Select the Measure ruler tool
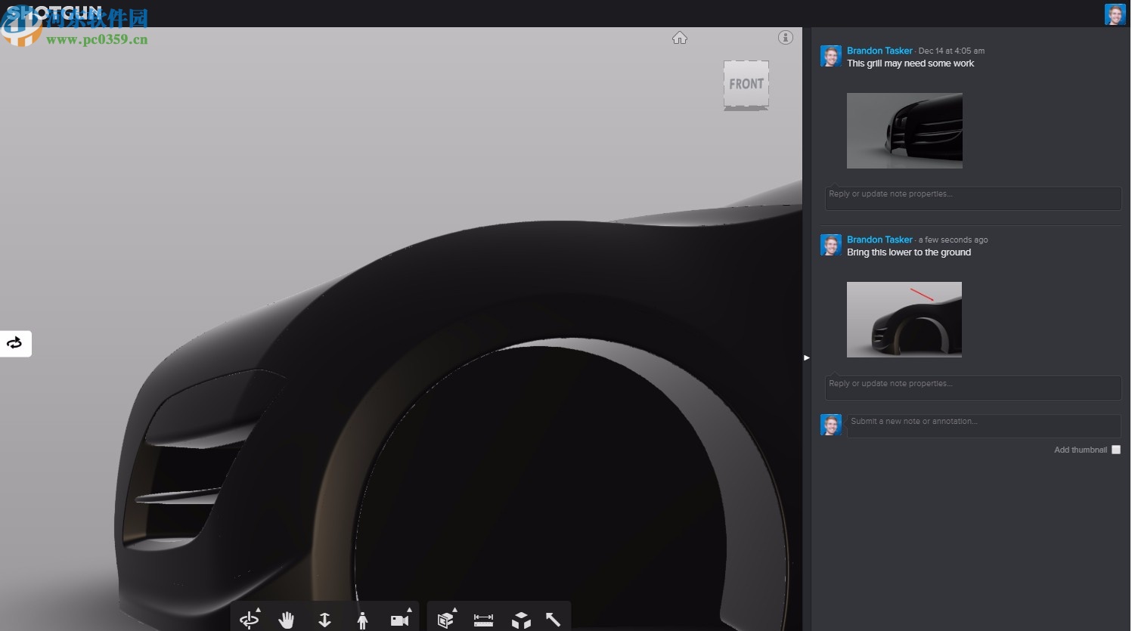Screen dimensions: 1132x631 [x=483, y=620]
